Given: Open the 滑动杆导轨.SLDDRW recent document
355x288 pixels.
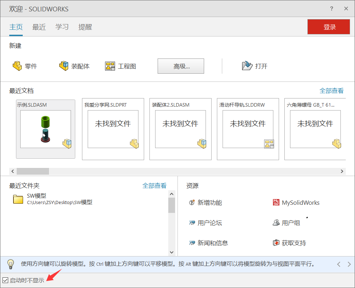Looking at the screenshot, I should pyautogui.click(x=248, y=129).
